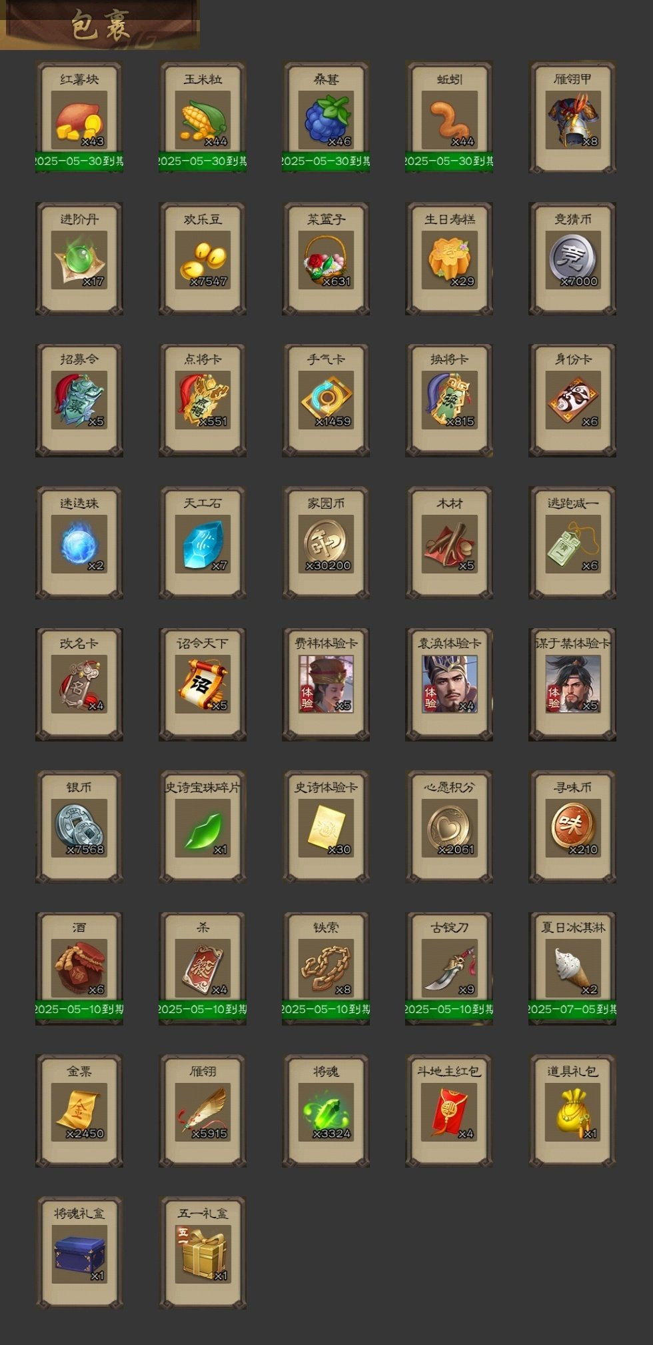The height and width of the screenshot is (1345, 653).
Task: Select the 进阶丹 green pill item
Action: click(x=79, y=258)
